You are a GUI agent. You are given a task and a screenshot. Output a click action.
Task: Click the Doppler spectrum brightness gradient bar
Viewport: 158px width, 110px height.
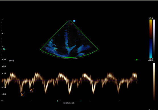154,81
